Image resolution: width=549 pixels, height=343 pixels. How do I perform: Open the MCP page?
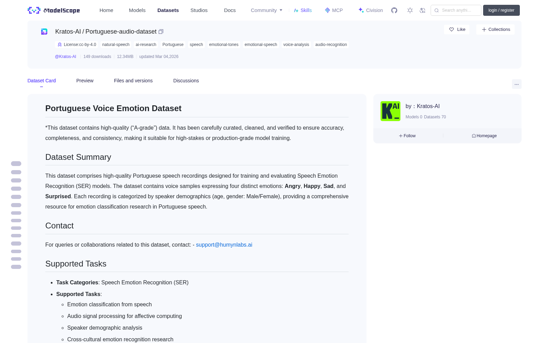pos(334,10)
